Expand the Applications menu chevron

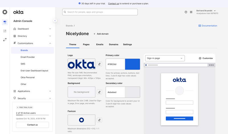tap(50, 91)
